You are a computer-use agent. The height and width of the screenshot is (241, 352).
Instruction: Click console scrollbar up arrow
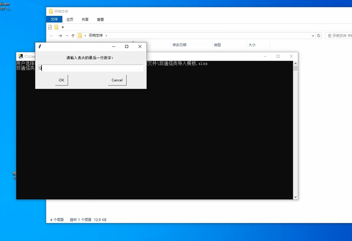click(x=295, y=64)
